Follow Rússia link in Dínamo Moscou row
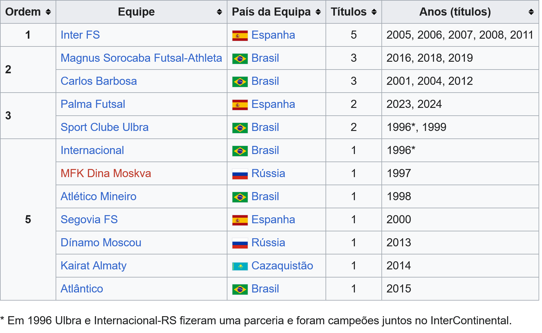This screenshot has height=333, width=542. tap(268, 243)
